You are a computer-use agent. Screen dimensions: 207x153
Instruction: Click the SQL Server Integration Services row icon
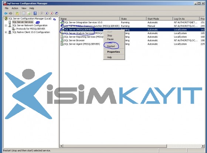tap(62, 22)
